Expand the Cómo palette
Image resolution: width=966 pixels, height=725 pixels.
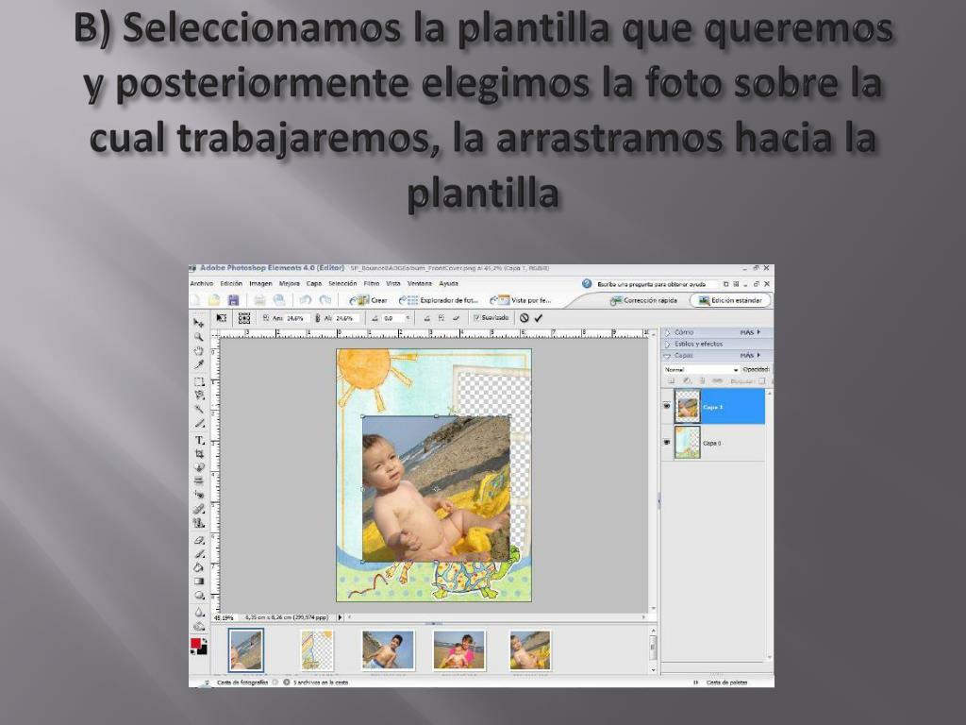point(667,332)
